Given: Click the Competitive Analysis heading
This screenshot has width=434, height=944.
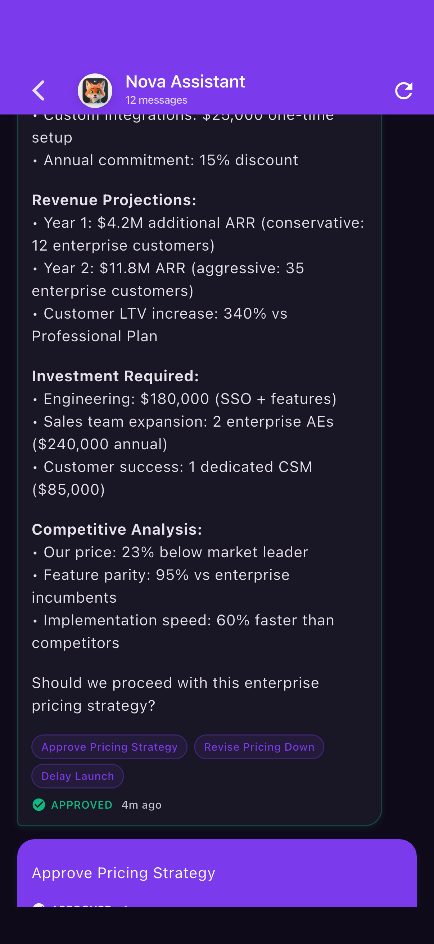Looking at the screenshot, I should tap(117, 530).
